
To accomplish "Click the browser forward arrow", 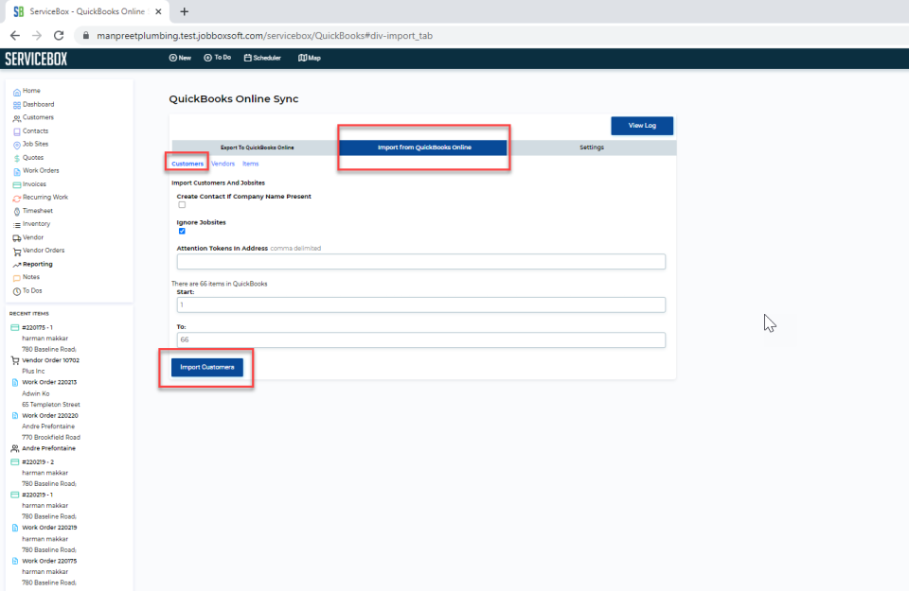I will 37,35.
